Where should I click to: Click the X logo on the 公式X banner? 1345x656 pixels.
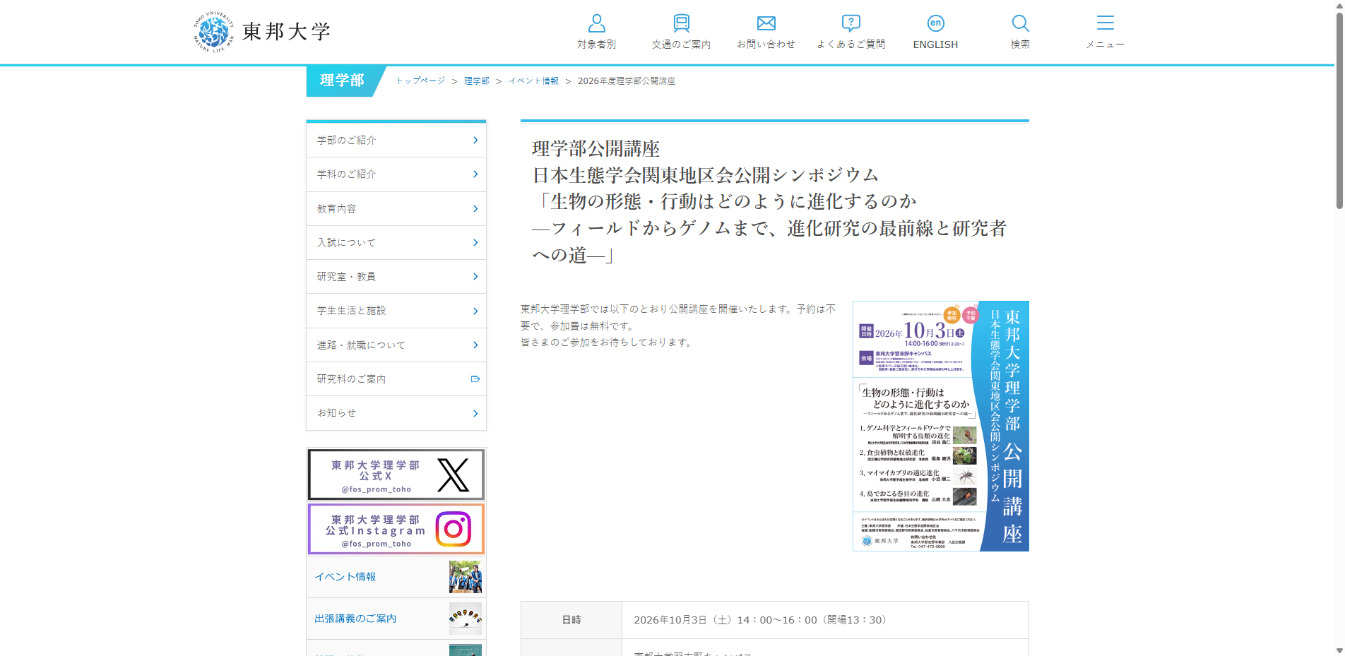[454, 475]
